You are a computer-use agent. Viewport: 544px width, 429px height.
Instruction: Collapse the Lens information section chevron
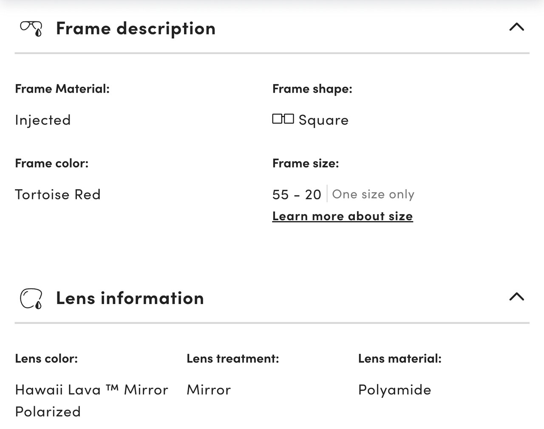pyautogui.click(x=516, y=296)
